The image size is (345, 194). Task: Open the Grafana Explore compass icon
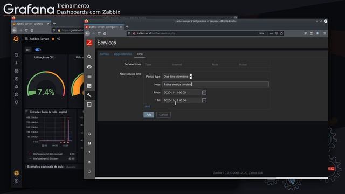click(17, 79)
